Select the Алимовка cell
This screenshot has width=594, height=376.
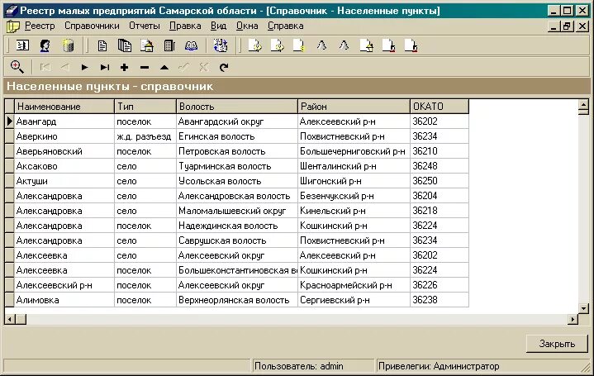[64, 300]
